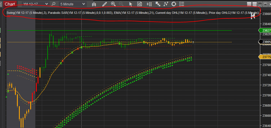This screenshot has height=128, width=271.
Task: Click the grayed zoom out magnifier
Action: [x=121, y=4]
